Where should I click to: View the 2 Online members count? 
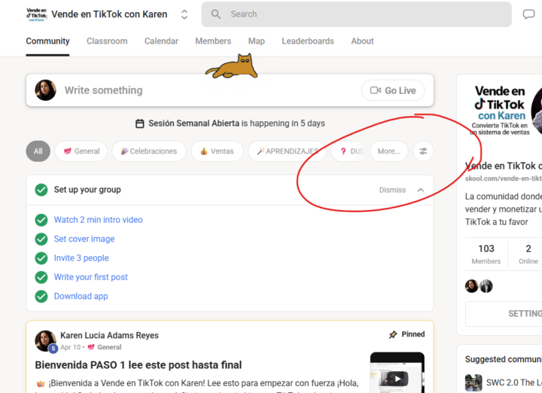[528, 254]
